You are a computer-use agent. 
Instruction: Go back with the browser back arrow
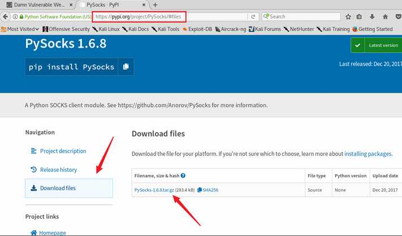click(x=6, y=16)
